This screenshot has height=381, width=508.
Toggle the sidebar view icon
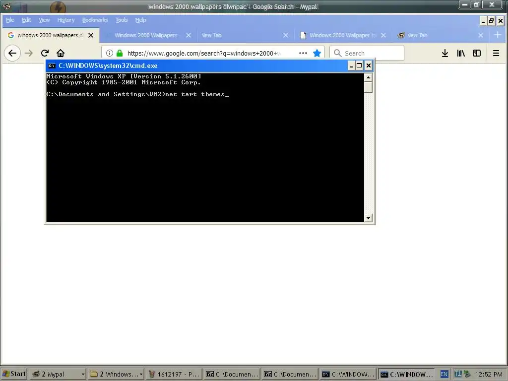click(477, 53)
